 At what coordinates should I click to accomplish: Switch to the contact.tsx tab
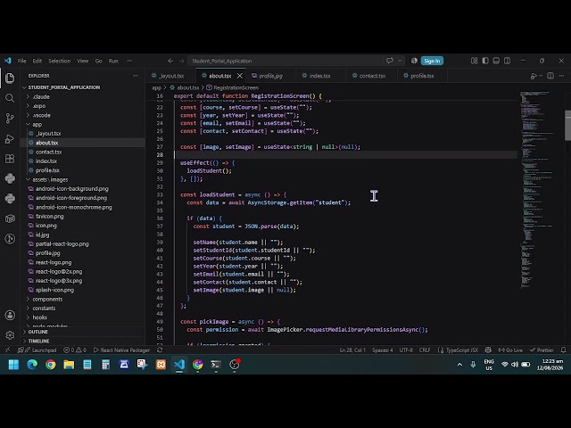click(372, 76)
